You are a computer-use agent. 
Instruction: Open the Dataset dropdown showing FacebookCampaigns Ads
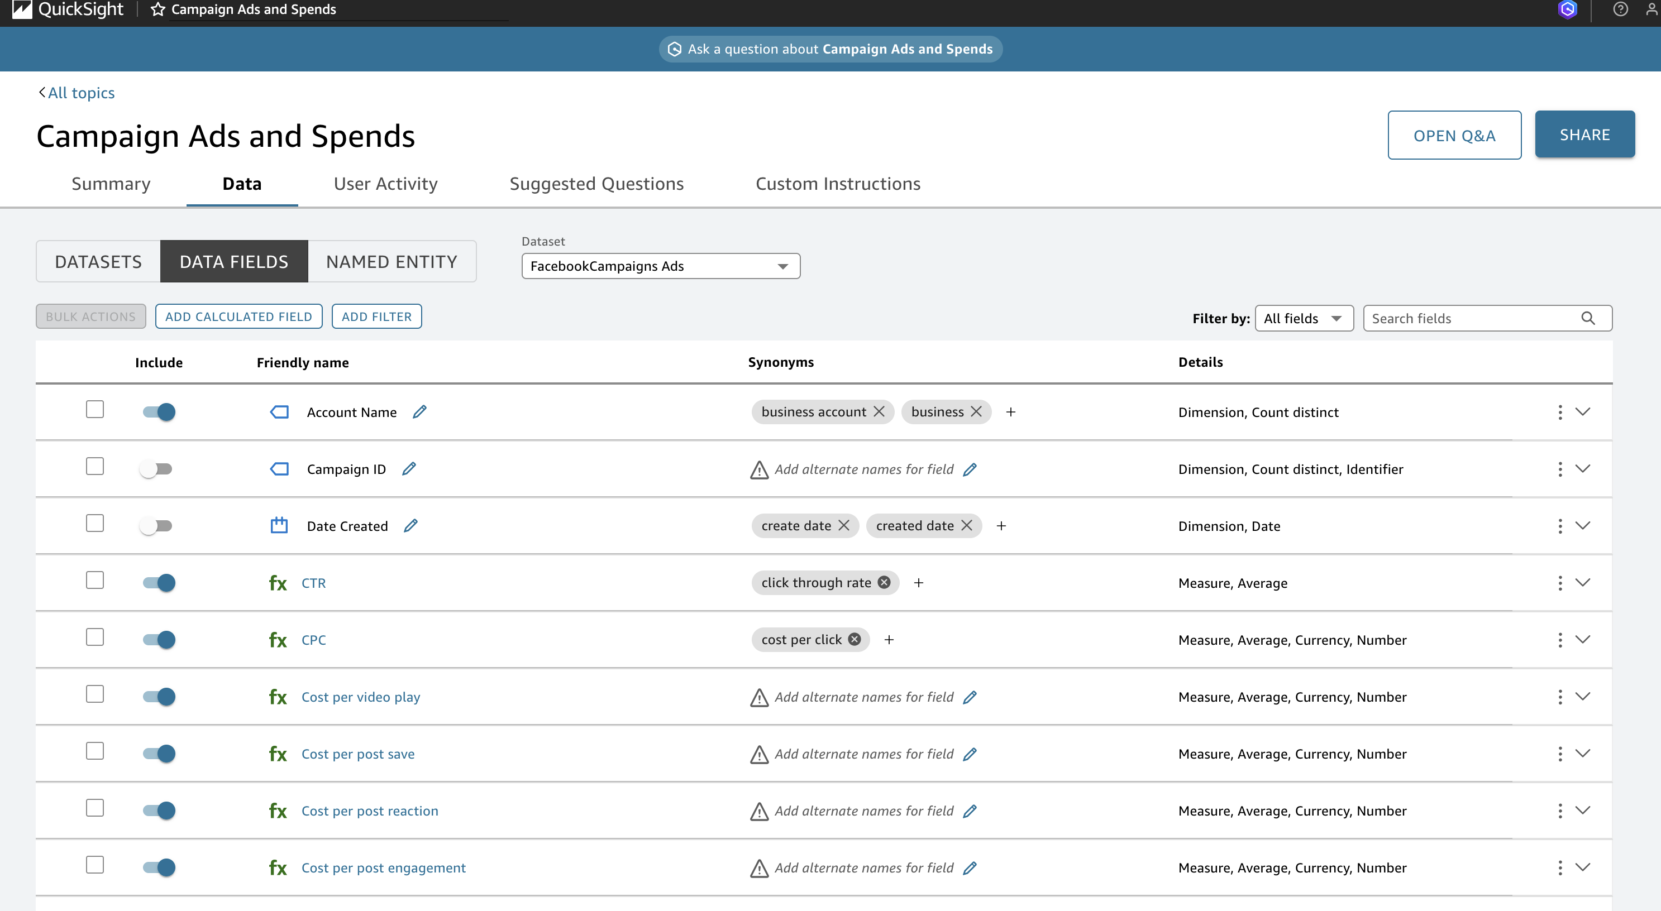point(660,266)
